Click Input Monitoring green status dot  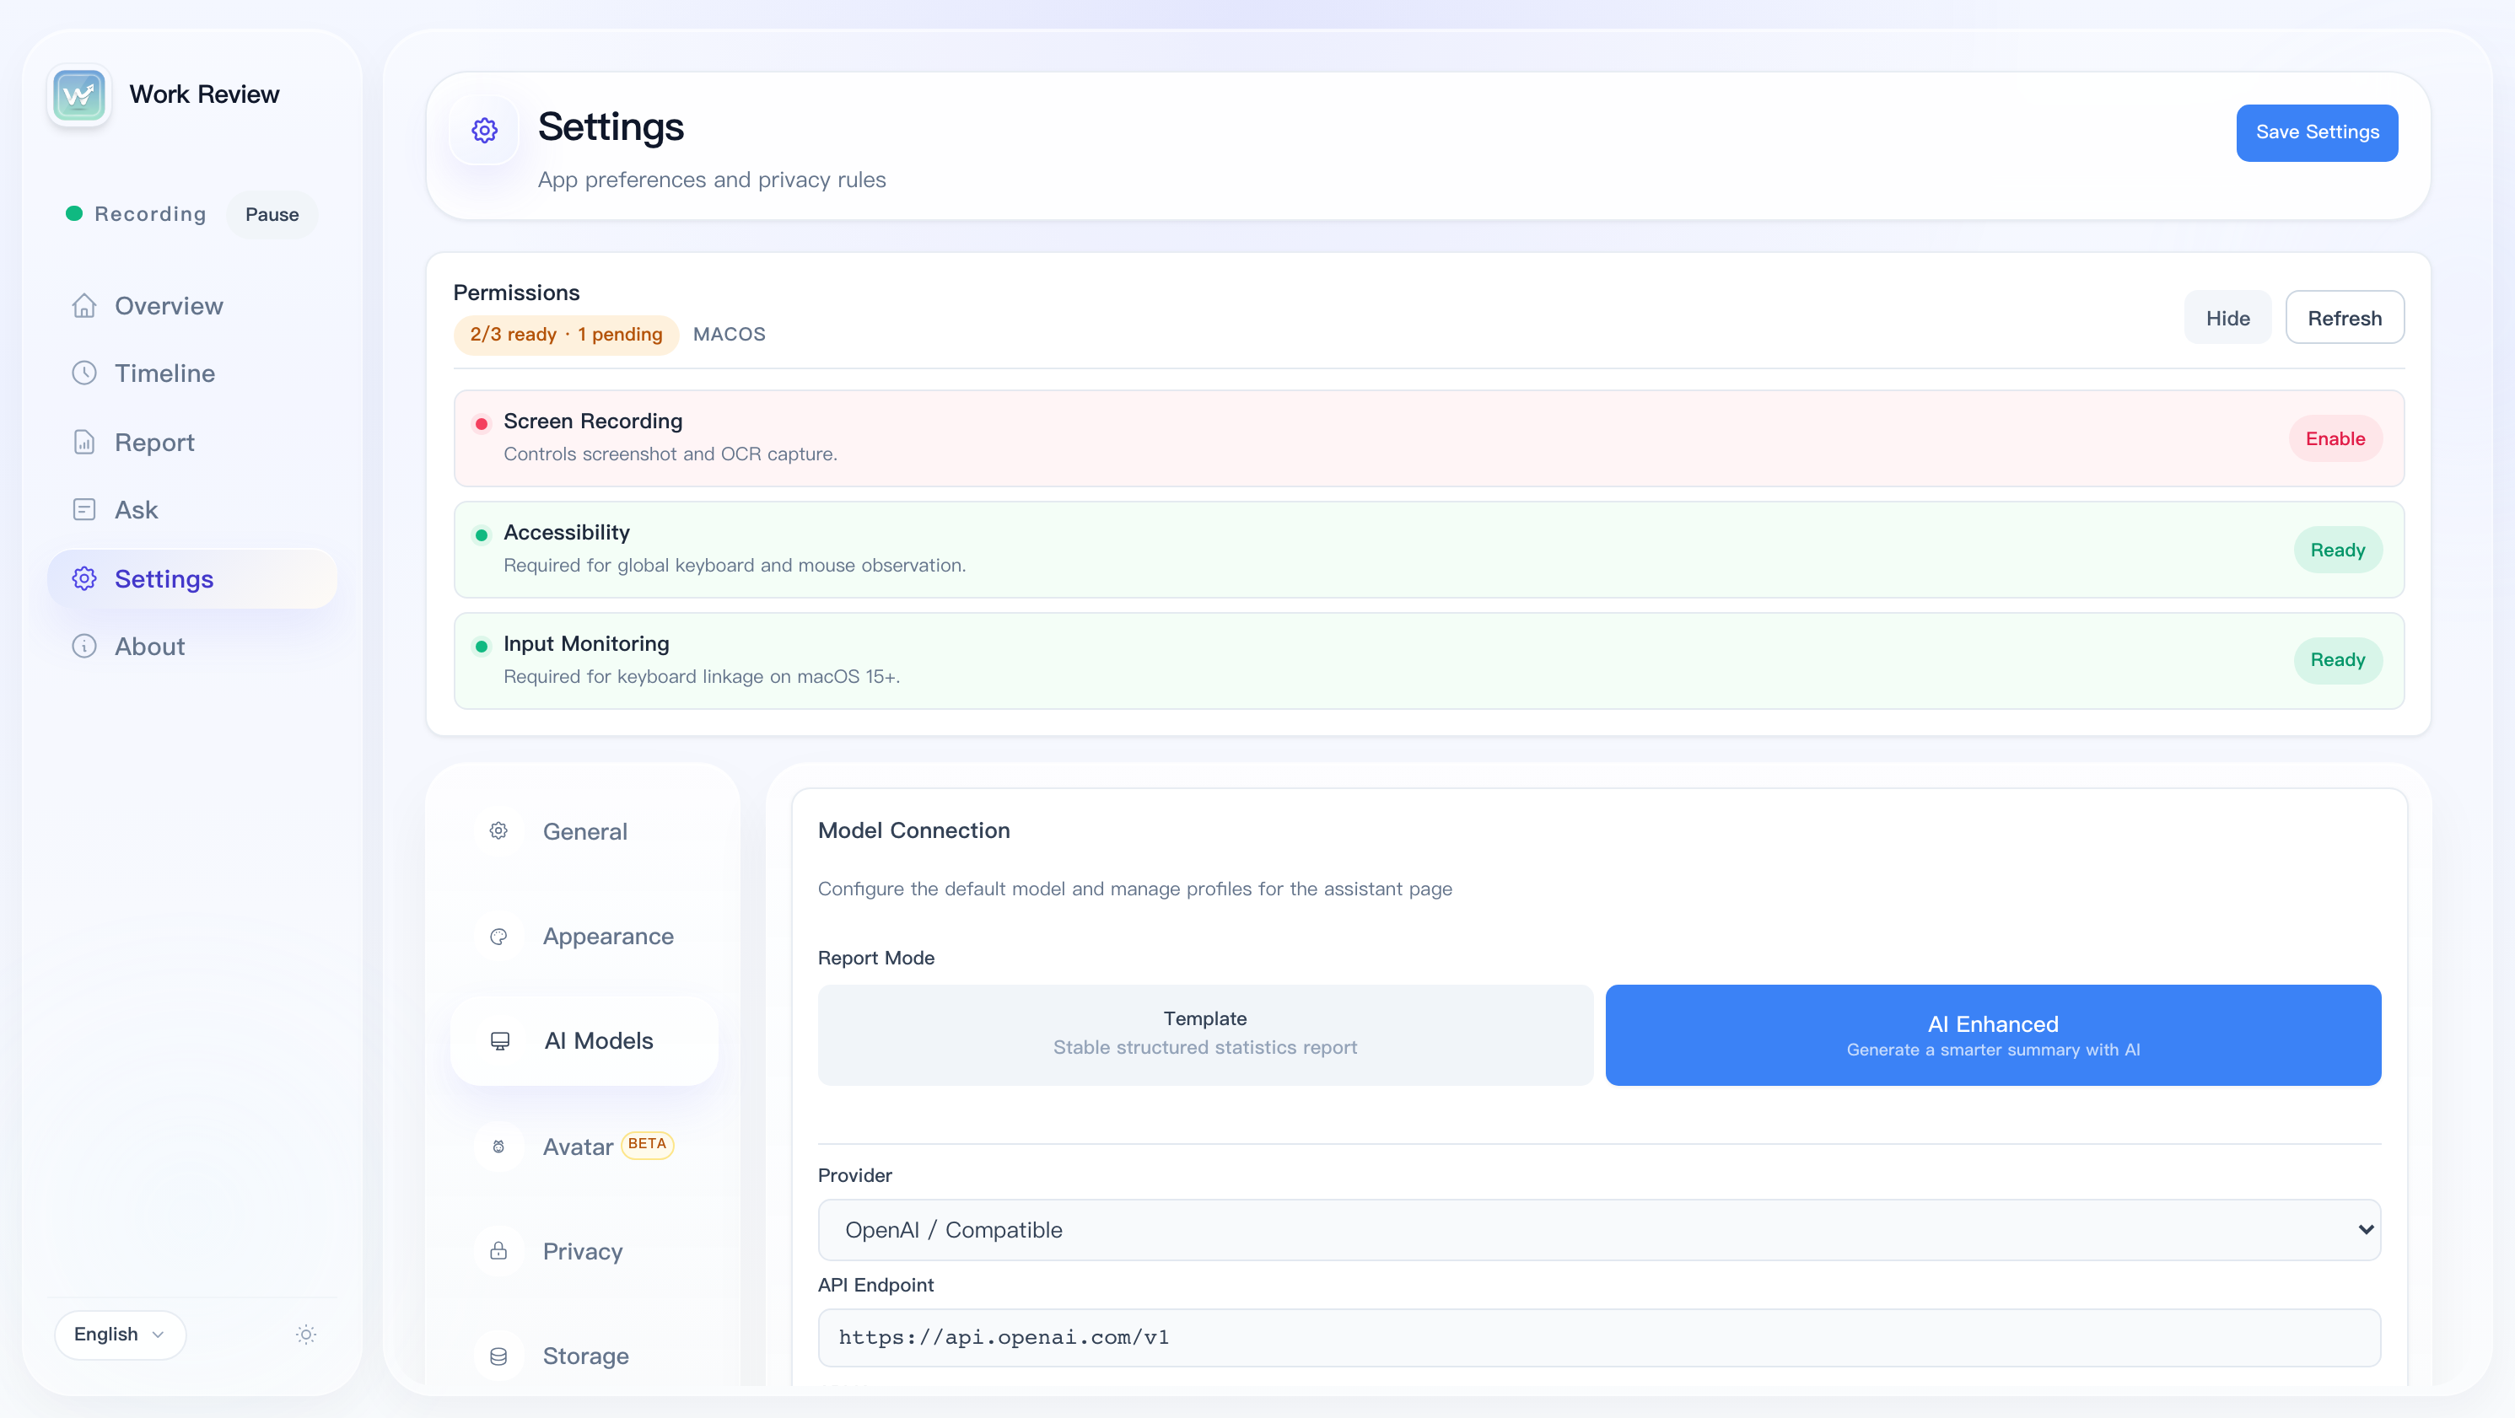tap(482, 647)
